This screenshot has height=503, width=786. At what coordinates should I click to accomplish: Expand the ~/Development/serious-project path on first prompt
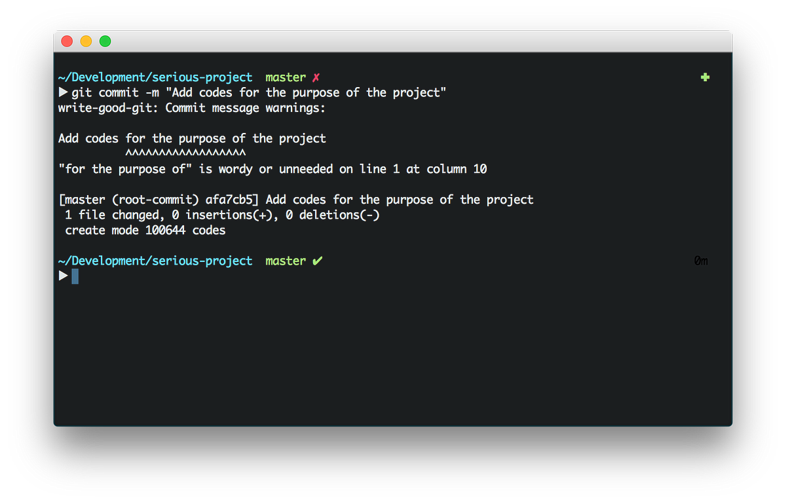(155, 77)
